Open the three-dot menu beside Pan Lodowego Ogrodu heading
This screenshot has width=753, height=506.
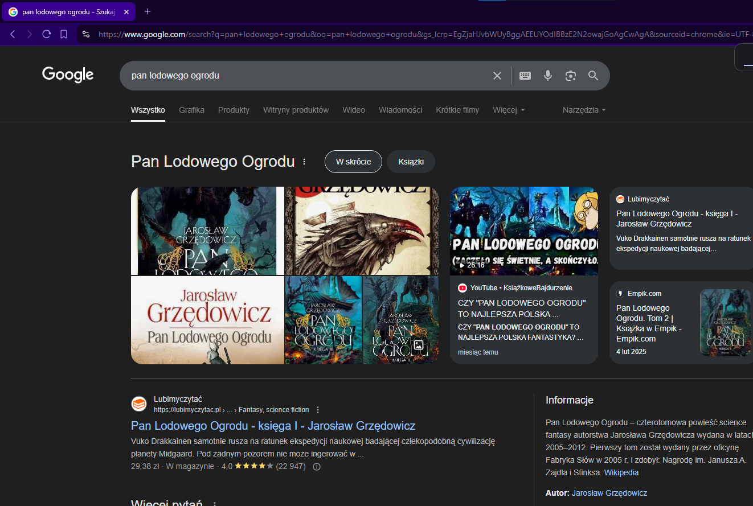click(x=304, y=162)
